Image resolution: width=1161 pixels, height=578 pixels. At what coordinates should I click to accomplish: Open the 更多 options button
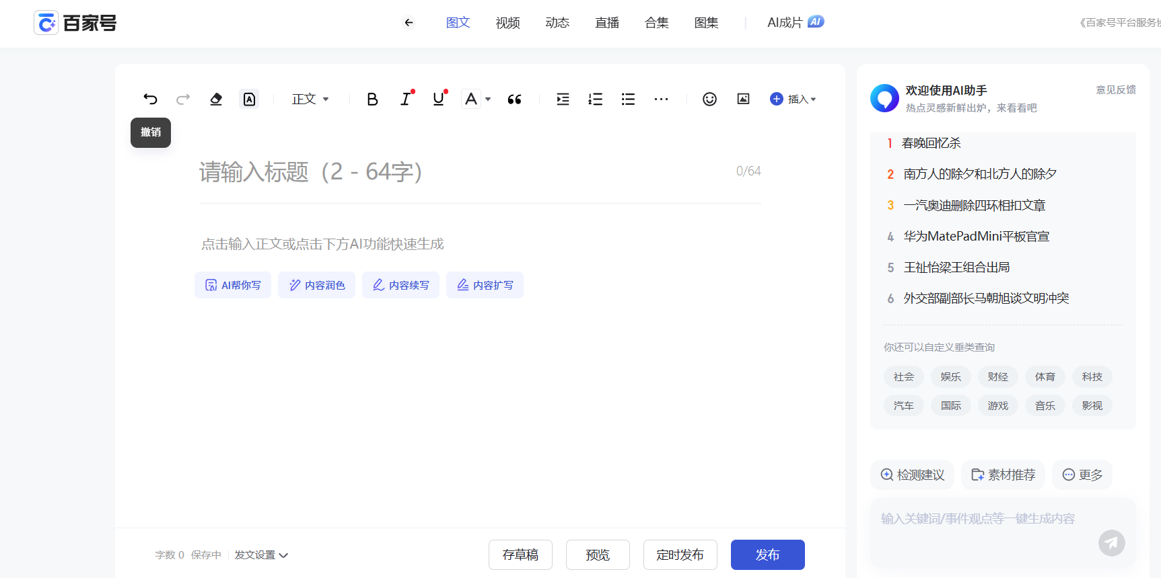[1082, 475]
